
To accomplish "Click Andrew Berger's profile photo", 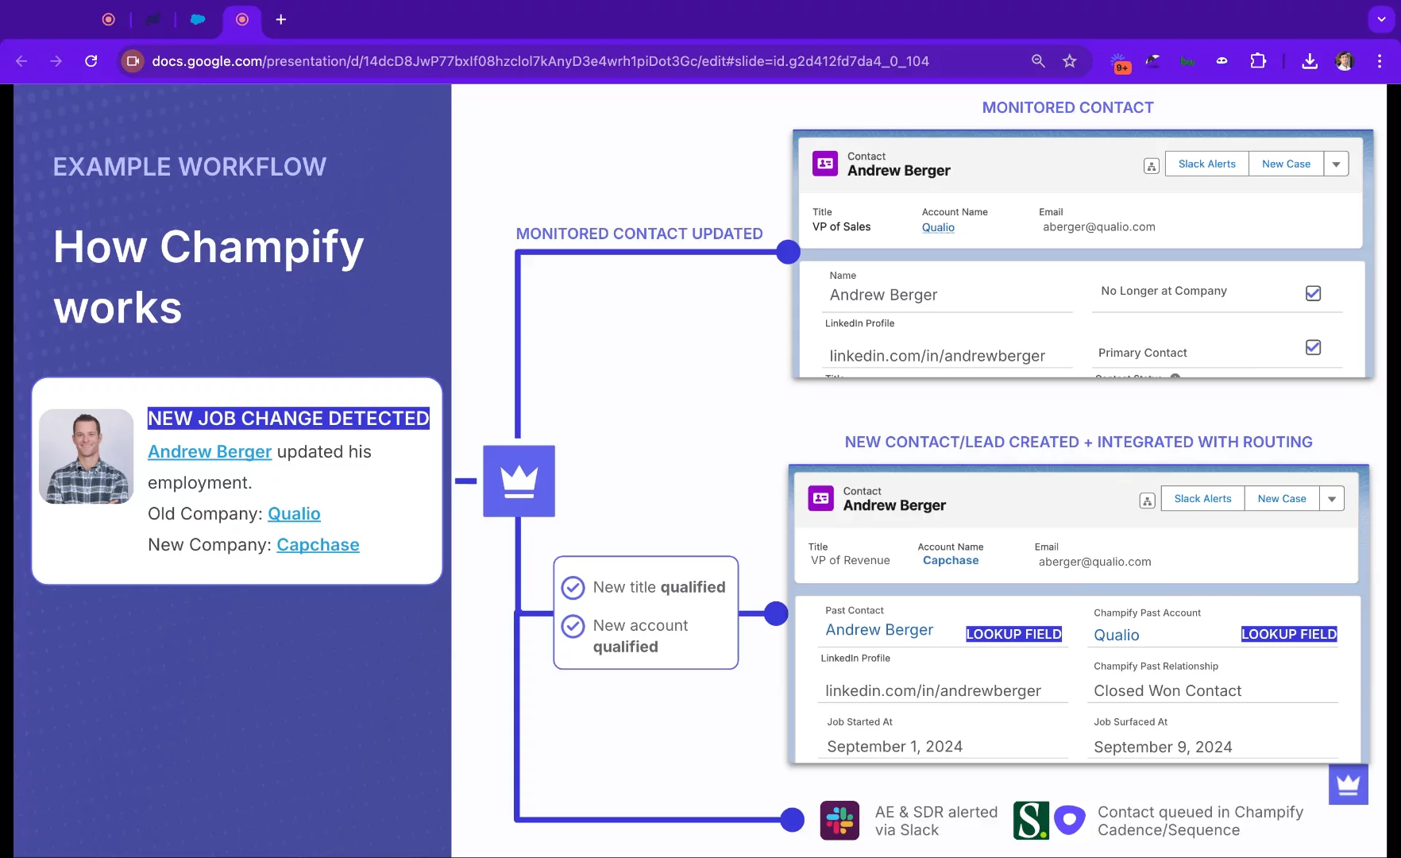I will [x=87, y=457].
